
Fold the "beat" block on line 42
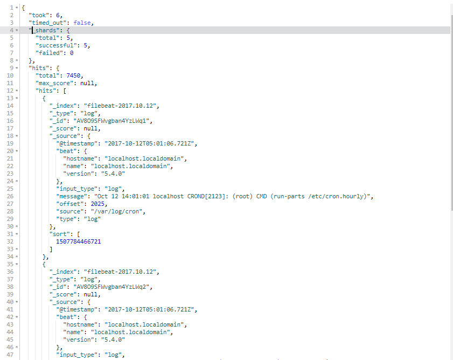[x=17, y=317]
